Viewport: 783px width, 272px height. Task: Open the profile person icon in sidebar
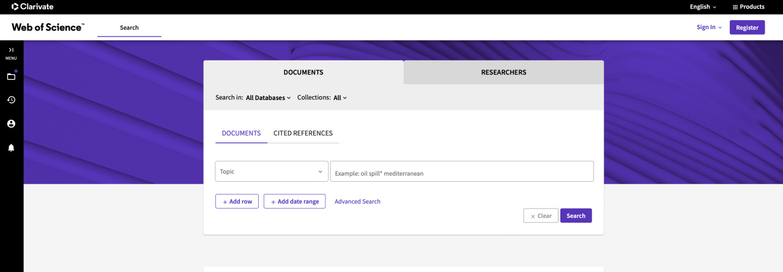click(x=11, y=124)
